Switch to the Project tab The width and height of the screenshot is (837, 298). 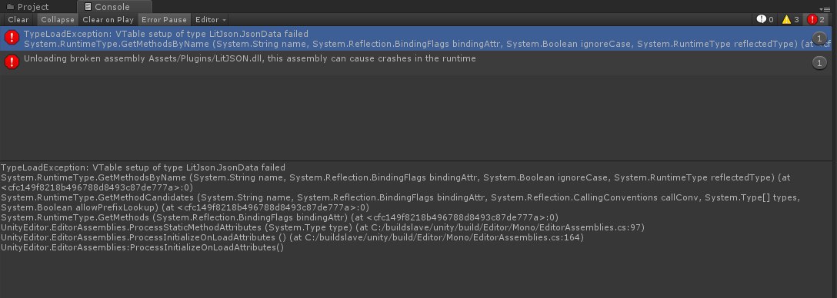pos(27,7)
